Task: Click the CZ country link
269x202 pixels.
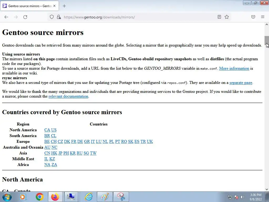Action: tap(60, 142)
